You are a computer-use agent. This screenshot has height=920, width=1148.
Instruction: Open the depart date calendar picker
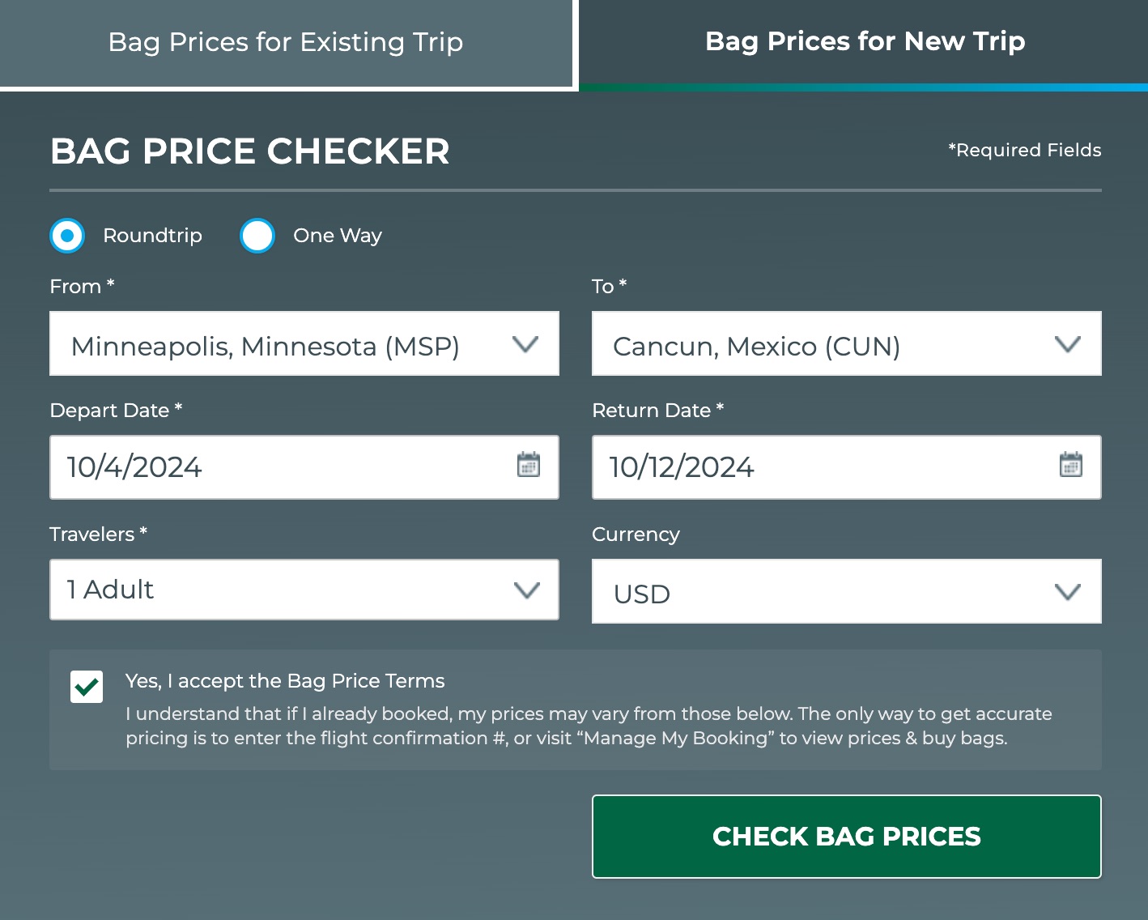pyautogui.click(x=529, y=466)
